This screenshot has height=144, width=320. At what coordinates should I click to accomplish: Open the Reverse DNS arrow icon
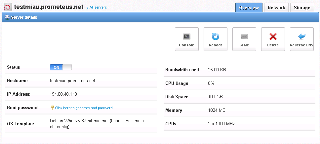pos(301,37)
